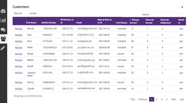Open the pencil edit icon in sidebar
The height and width of the screenshot is (103, 190).
click(x=3, y=48)
